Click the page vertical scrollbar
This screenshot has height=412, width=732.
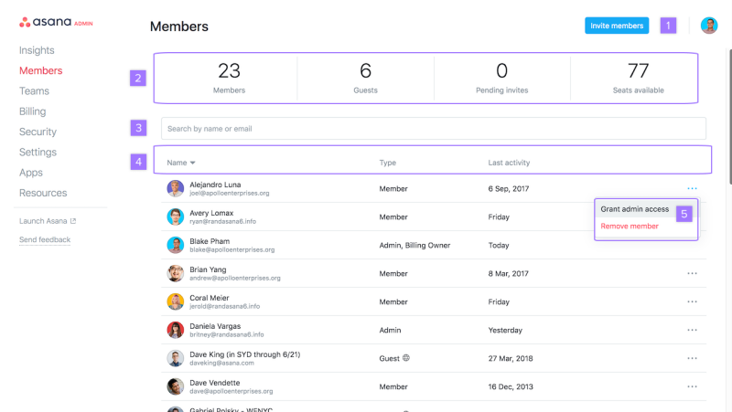point(730,117)
